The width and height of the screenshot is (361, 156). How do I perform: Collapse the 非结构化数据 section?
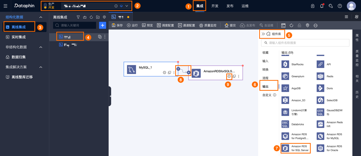41,47
